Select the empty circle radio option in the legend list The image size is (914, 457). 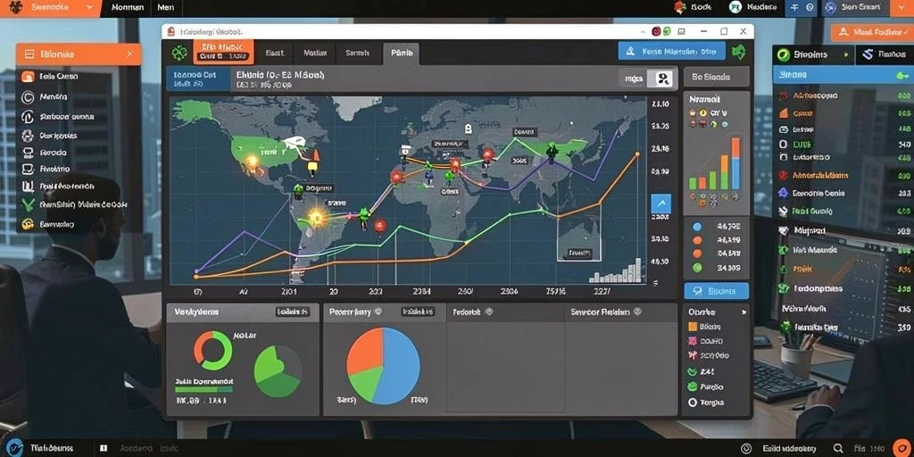(693, 403)
